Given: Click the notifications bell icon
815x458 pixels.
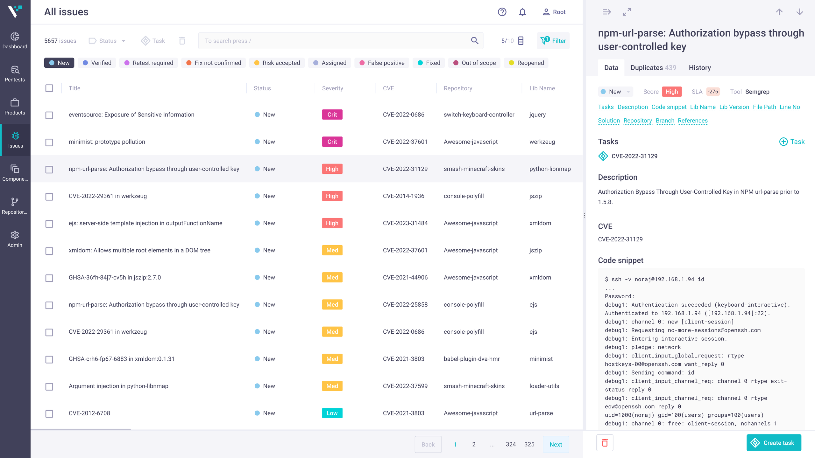Looking at the screenshot, I should coord(522,12).
